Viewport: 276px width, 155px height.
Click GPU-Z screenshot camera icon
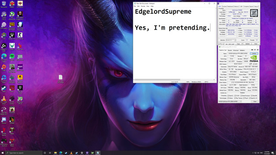[252, 50]
